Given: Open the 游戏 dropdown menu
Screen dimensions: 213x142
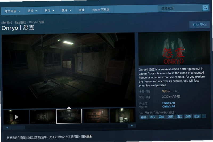Looking at the screenshot, I should point(32,11).
